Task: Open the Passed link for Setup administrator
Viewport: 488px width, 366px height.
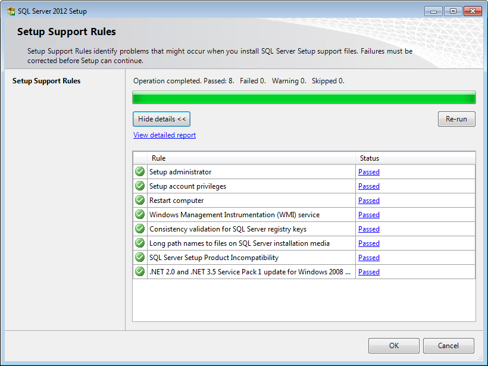Action: pyautogui.click(x=368, y=171)
